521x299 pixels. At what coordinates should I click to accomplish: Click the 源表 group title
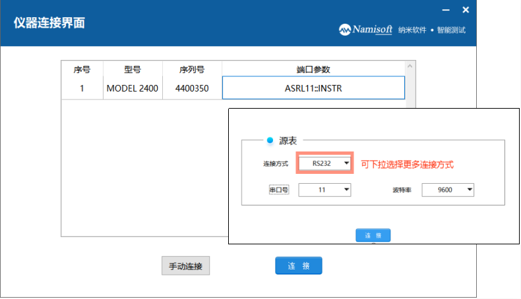coord(288,141)
